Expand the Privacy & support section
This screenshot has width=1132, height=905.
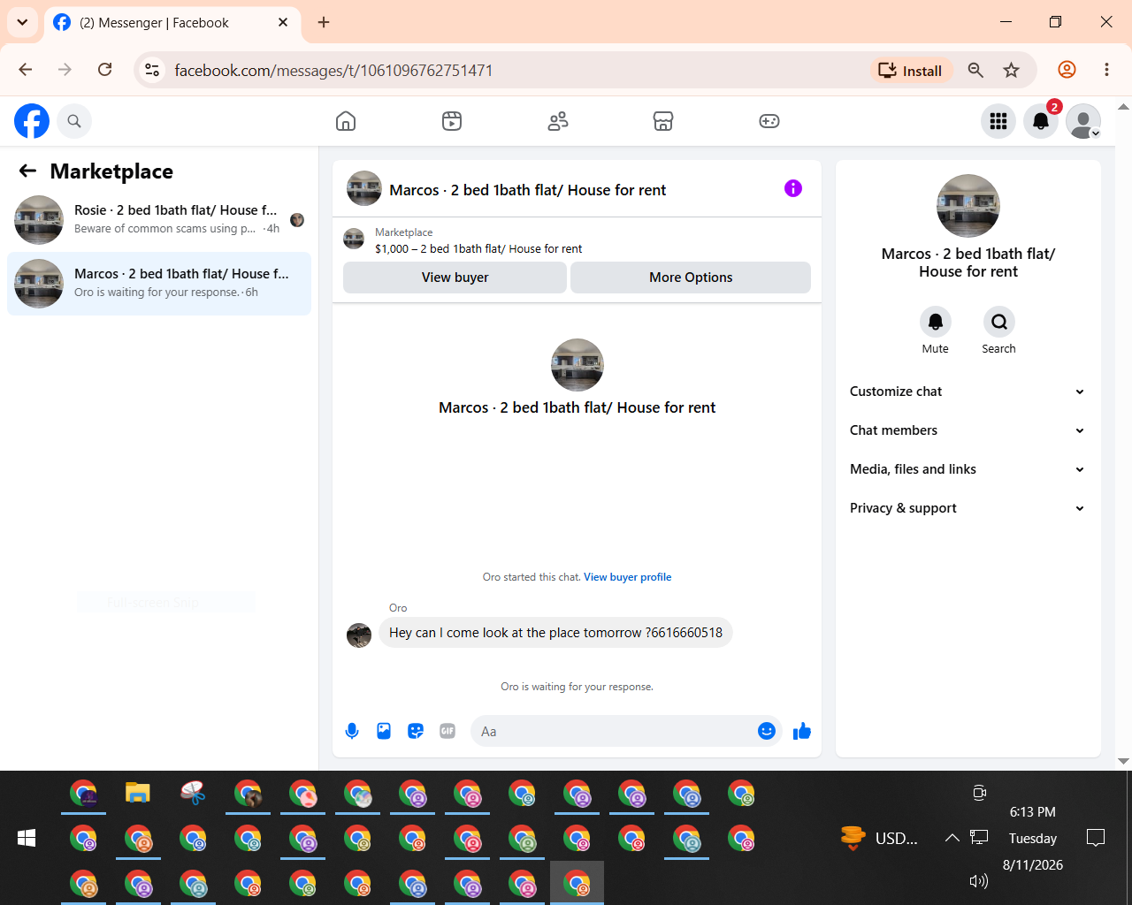pyautogui.click(x=968, y=508)
